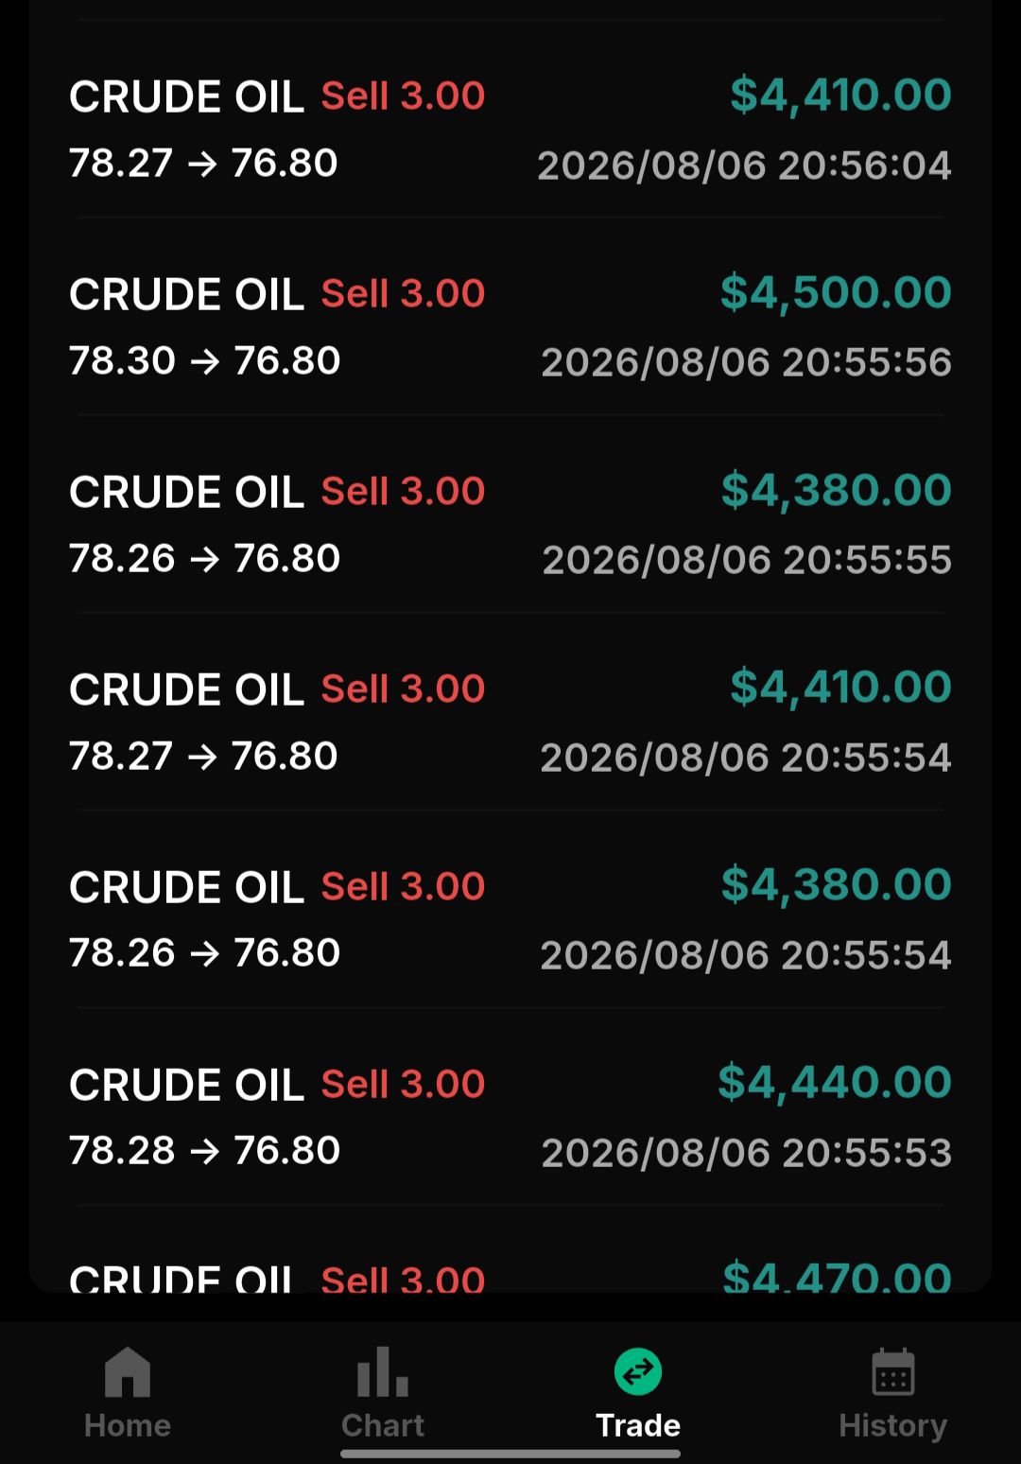Screen dimensions: 1021x1464
Task: Tap the bottom home gesture bar
Action: tap(510, 1454)
